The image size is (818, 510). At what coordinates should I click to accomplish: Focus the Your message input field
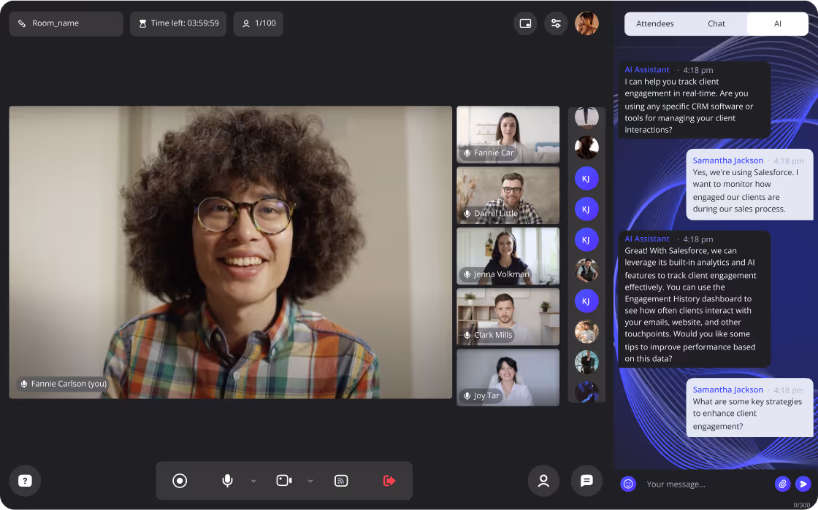point(707,484)
